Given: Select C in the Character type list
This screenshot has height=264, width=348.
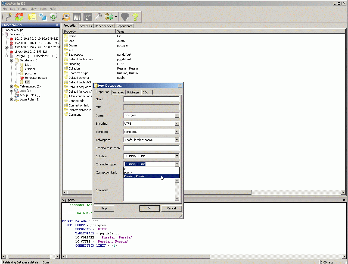Looking at the screenshot, I should [x=151, y=169].
